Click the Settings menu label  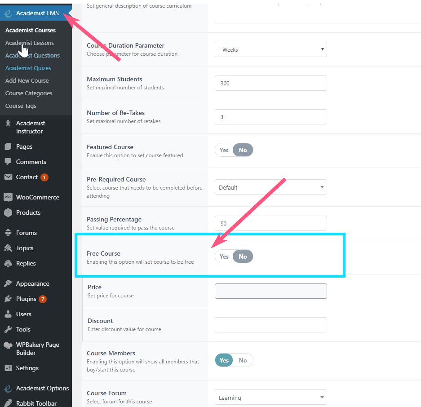(27, 368)
